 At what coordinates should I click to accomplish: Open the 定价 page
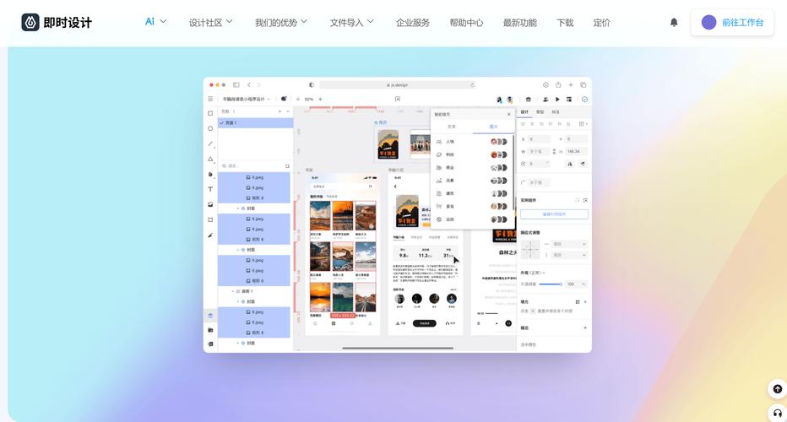(602, 23)
